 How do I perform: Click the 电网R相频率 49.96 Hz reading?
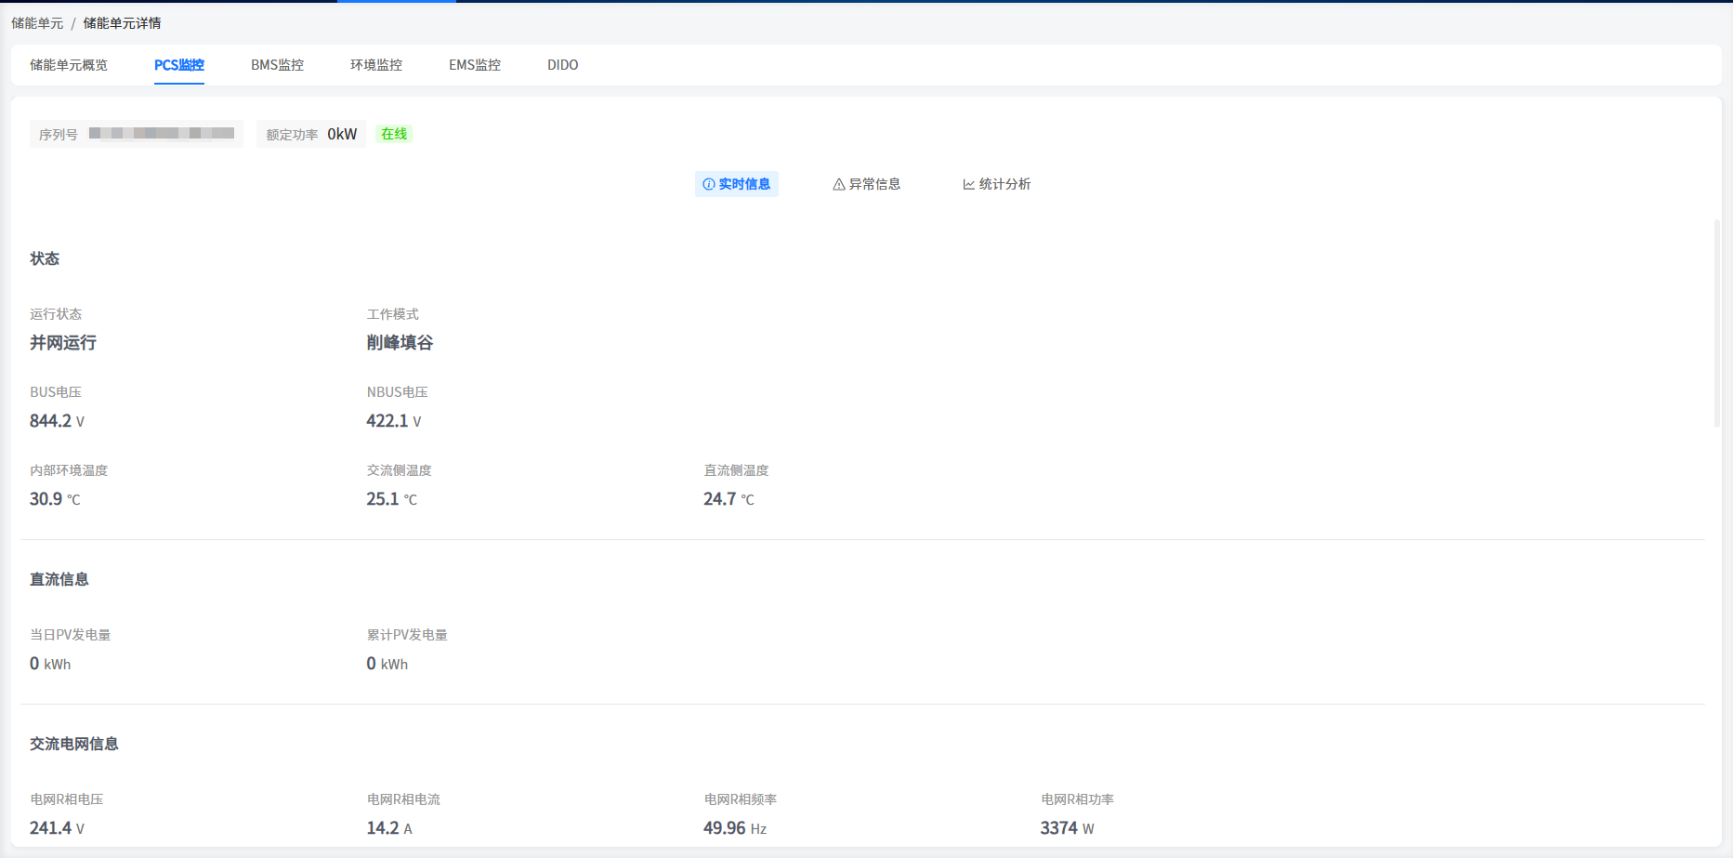point(734,828)
